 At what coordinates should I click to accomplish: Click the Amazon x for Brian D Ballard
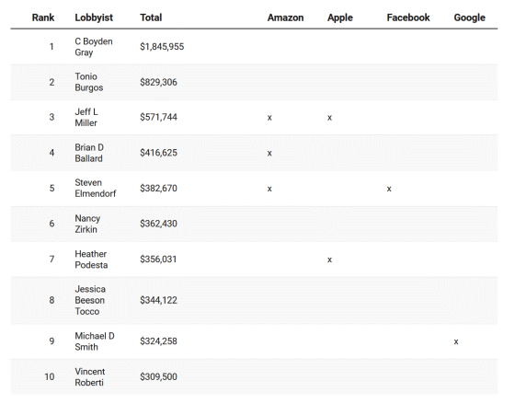(x=269, y=153)
